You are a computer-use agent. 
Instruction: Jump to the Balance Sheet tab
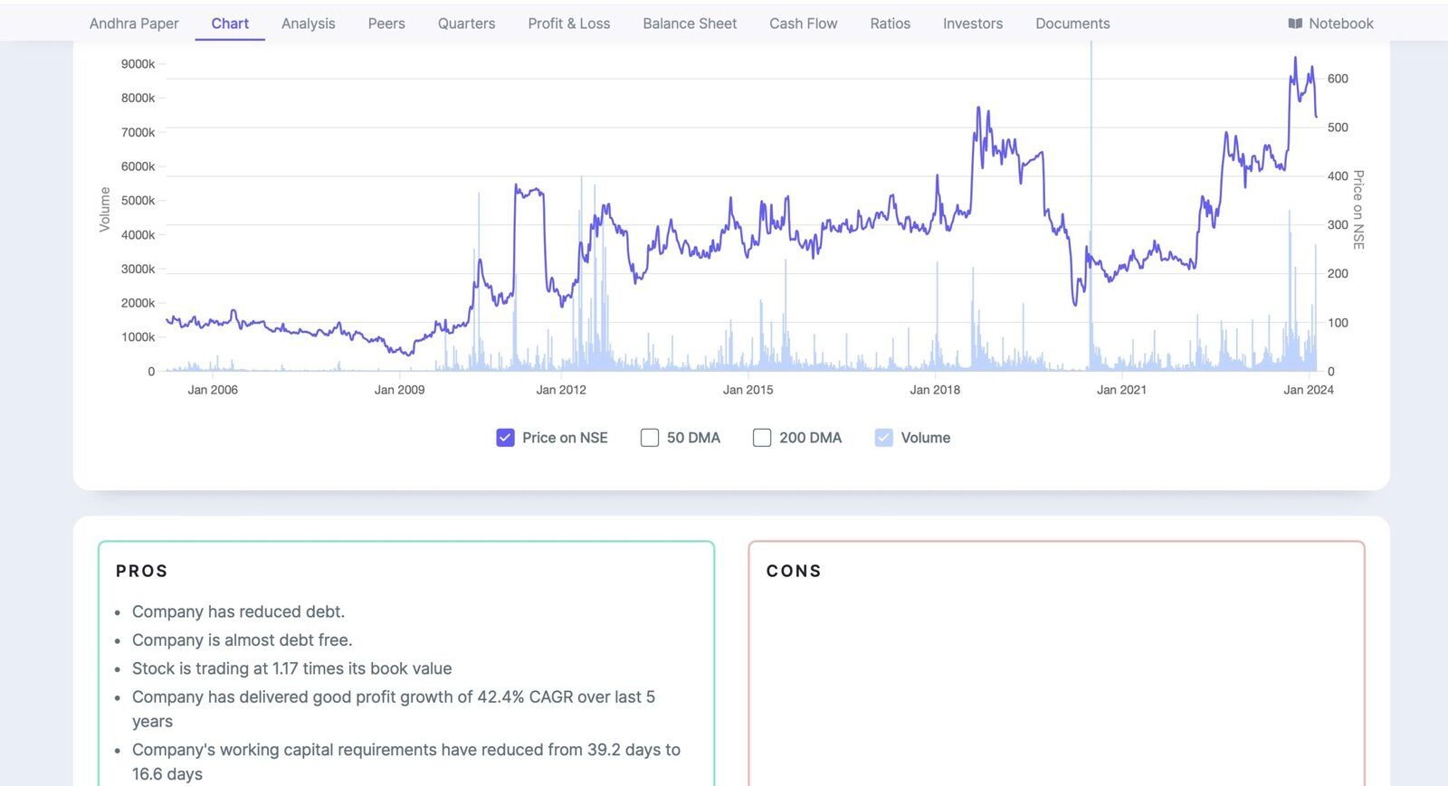click(x=690, y=24)
